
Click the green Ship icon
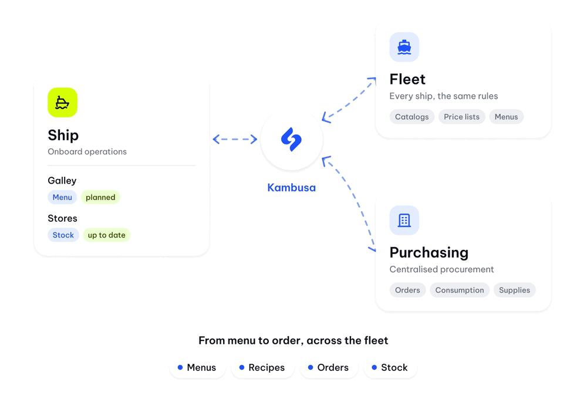pos(63,103)
